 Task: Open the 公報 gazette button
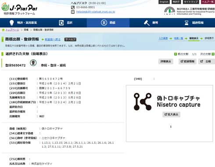[x=206, y=62]
